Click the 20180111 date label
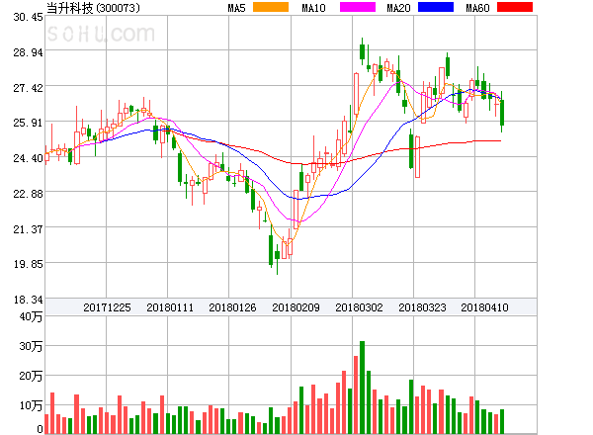 [170, 307]
